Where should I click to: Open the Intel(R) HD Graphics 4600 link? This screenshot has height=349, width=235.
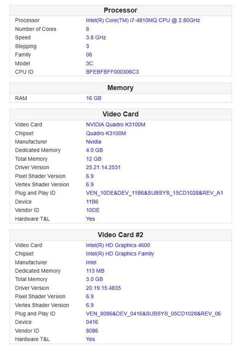click(118, 245)
